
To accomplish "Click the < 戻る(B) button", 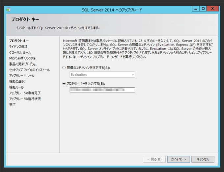I will (154, 159).
